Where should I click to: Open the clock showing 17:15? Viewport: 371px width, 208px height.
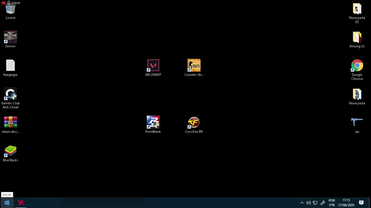pos(346,203)
